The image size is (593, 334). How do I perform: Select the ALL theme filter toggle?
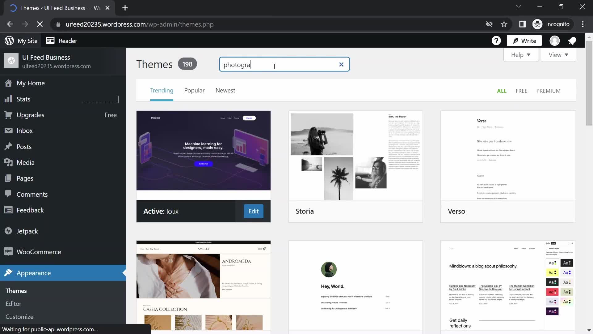coord(502,91)
